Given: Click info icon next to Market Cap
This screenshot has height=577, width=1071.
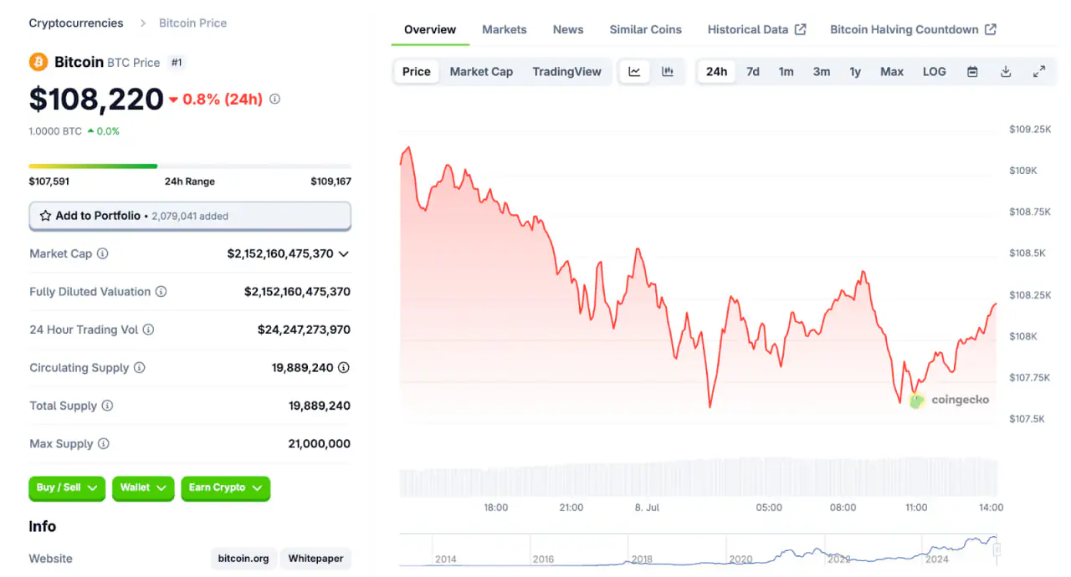Looking at the screenshot, I should point(103,253).
